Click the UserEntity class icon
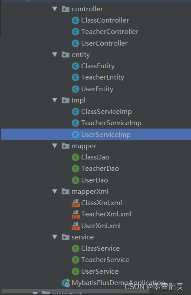Viewport: 191px width, 295px height. click(76, 89)
